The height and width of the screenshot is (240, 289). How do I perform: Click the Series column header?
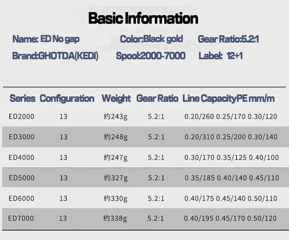(x=23, y=98)
